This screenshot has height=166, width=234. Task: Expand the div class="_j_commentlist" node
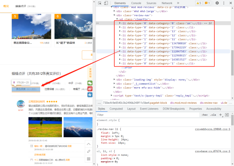point(114,84)
